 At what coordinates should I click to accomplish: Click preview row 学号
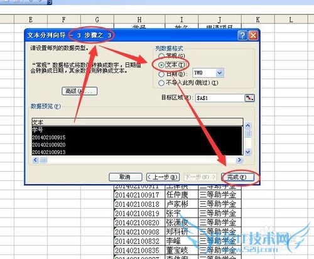coord(138,130)
